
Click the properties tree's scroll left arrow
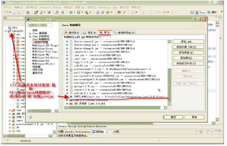(x=29, y=111)
